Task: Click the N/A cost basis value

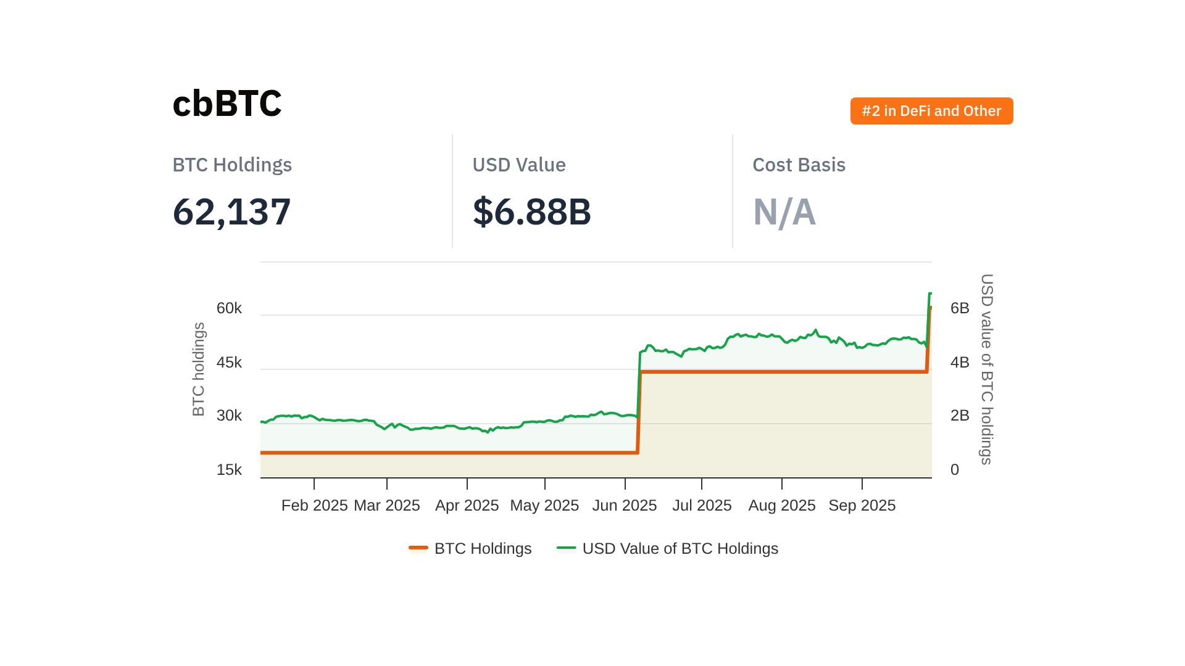Action: (x=784, y=212)
